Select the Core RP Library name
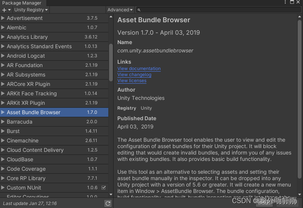Screen dimensions: 303x208 pyautogui.click(x=26, y=178)
